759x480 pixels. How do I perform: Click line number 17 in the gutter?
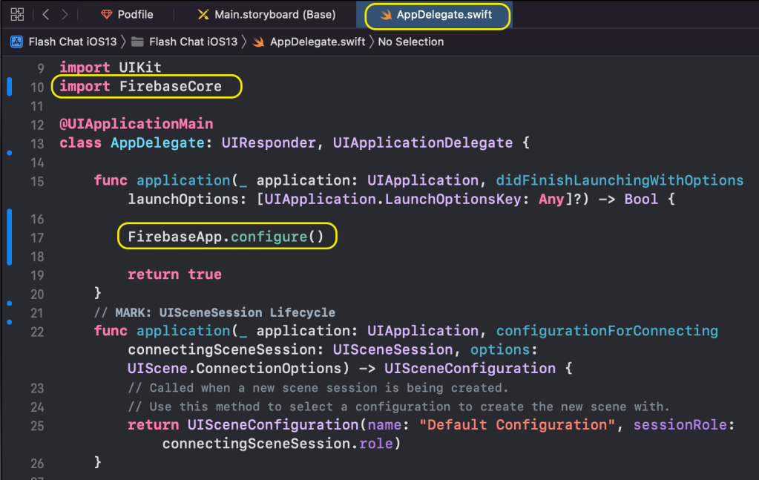pos(37,237)
